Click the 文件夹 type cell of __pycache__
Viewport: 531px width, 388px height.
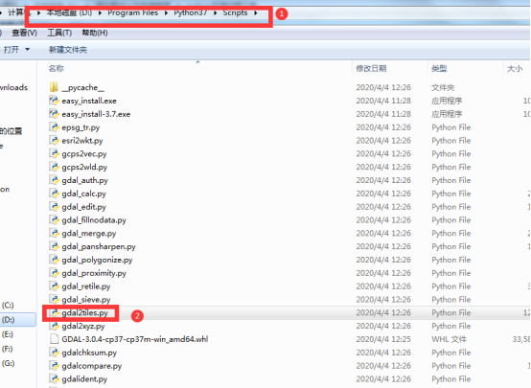(443, 88)
